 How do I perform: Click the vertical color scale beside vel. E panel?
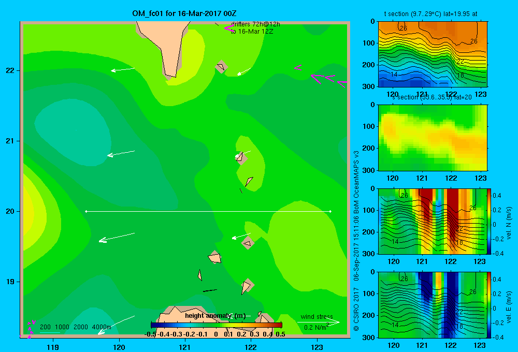[x=490, y=305]
